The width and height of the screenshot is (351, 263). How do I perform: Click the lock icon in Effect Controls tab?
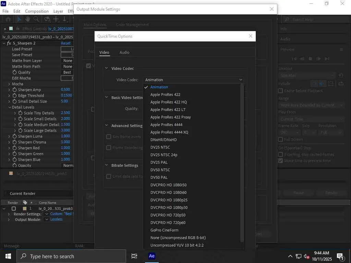pyautogui.click(x=18, y=29)
